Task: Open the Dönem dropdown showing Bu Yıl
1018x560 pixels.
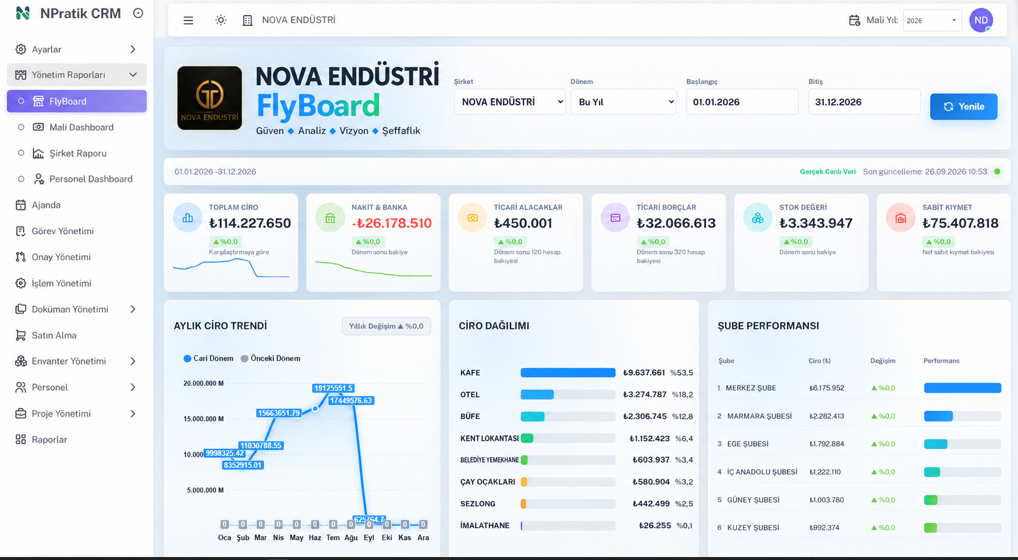Action: [x=624, y=102]
